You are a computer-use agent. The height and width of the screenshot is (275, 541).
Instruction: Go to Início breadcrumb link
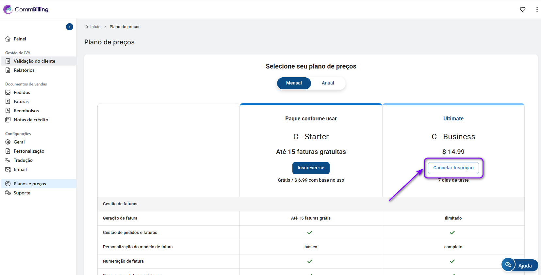point(95,27)
